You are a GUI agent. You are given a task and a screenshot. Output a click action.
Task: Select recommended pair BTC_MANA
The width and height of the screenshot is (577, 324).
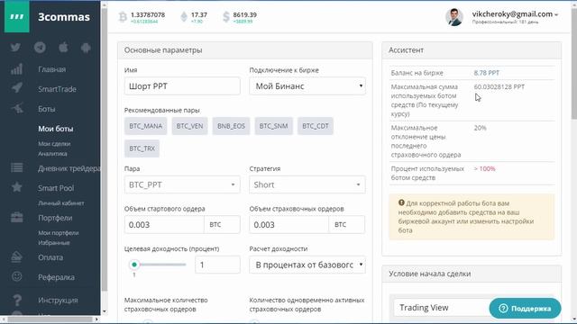(146, 126)
